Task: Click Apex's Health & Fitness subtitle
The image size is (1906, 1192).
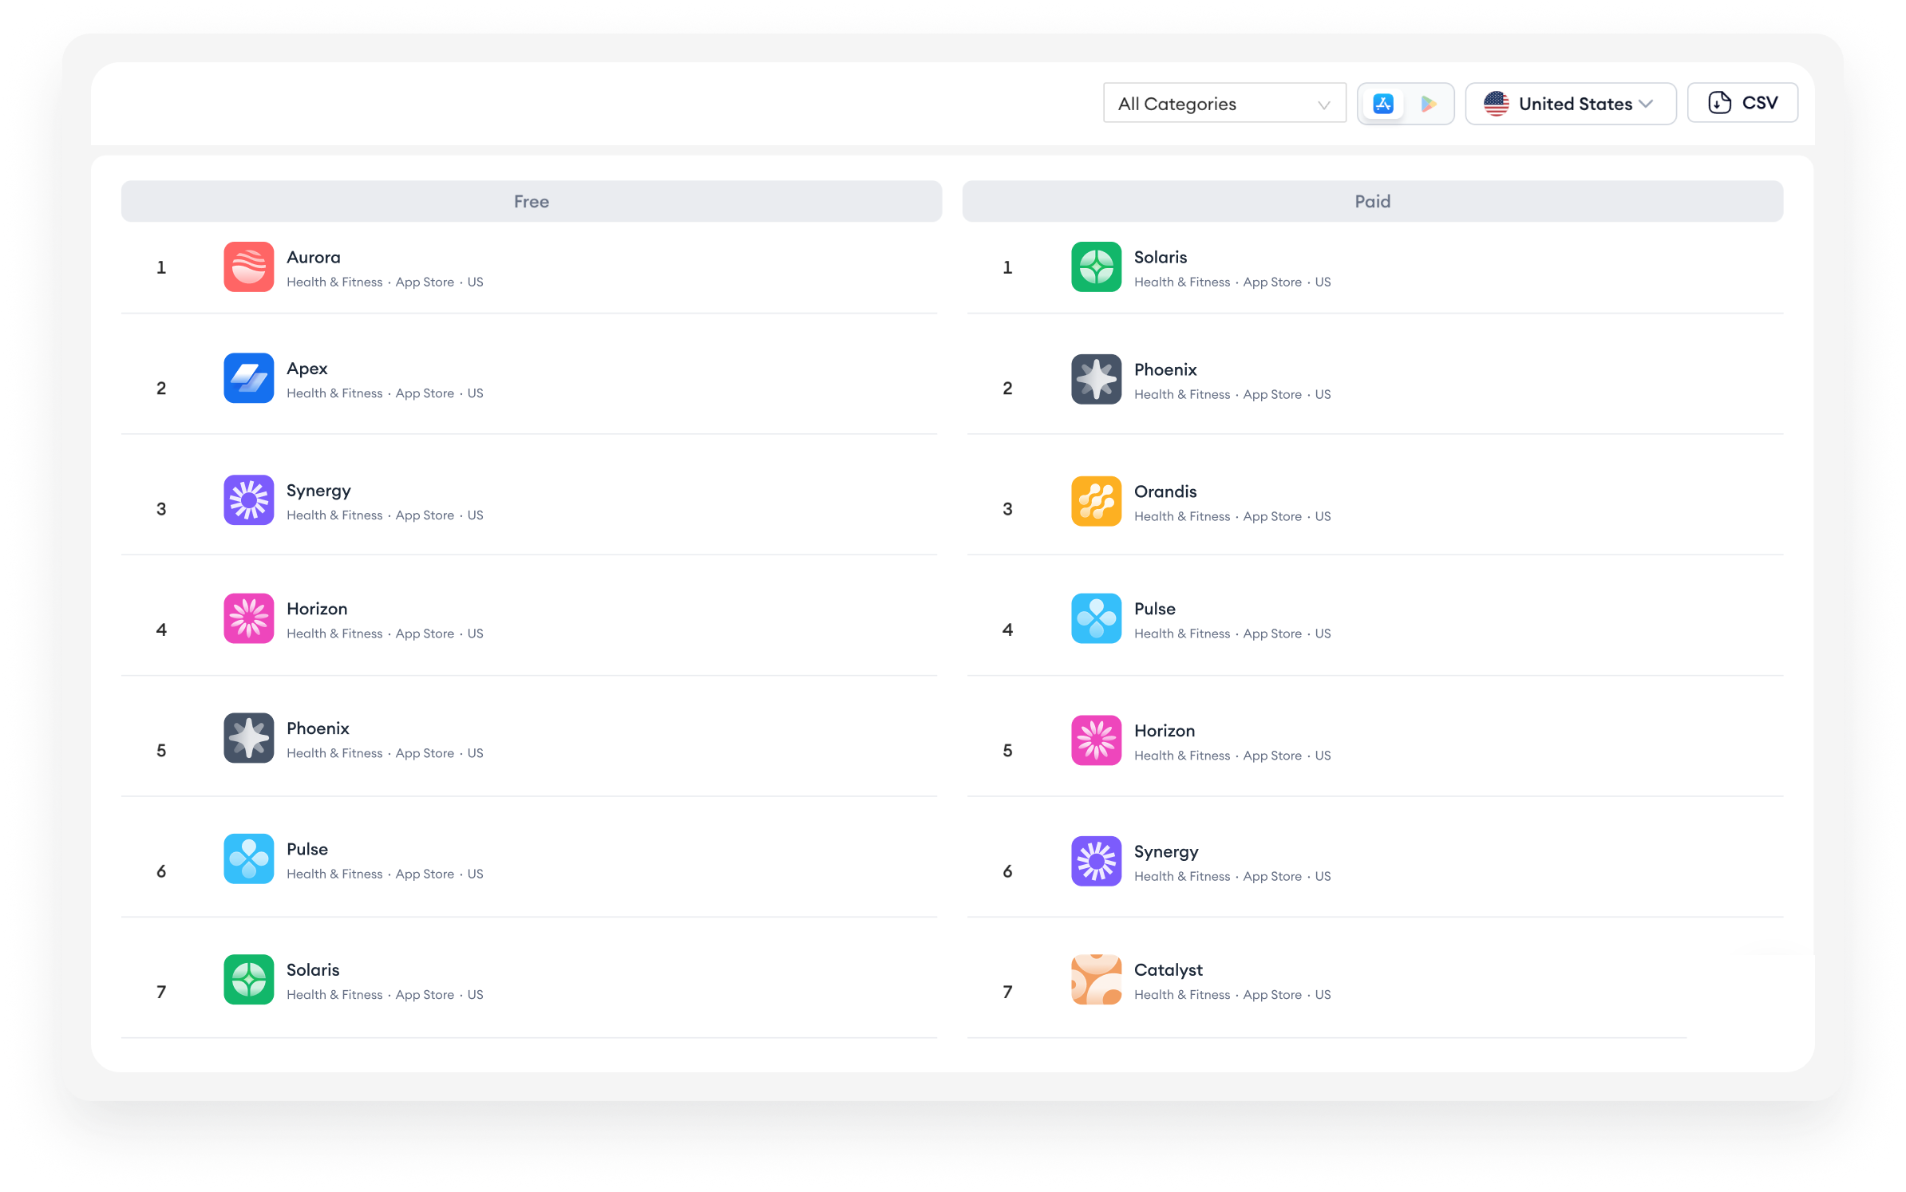Action: coord(334,393)
